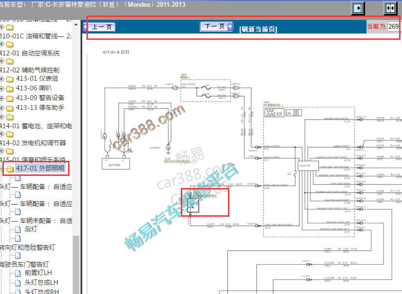Image resolution: width=402 pixels, height=294 pixels.
Task: Expand the 415-01 信息和娱乐系统 node
Action: click(x=1, y=151)
